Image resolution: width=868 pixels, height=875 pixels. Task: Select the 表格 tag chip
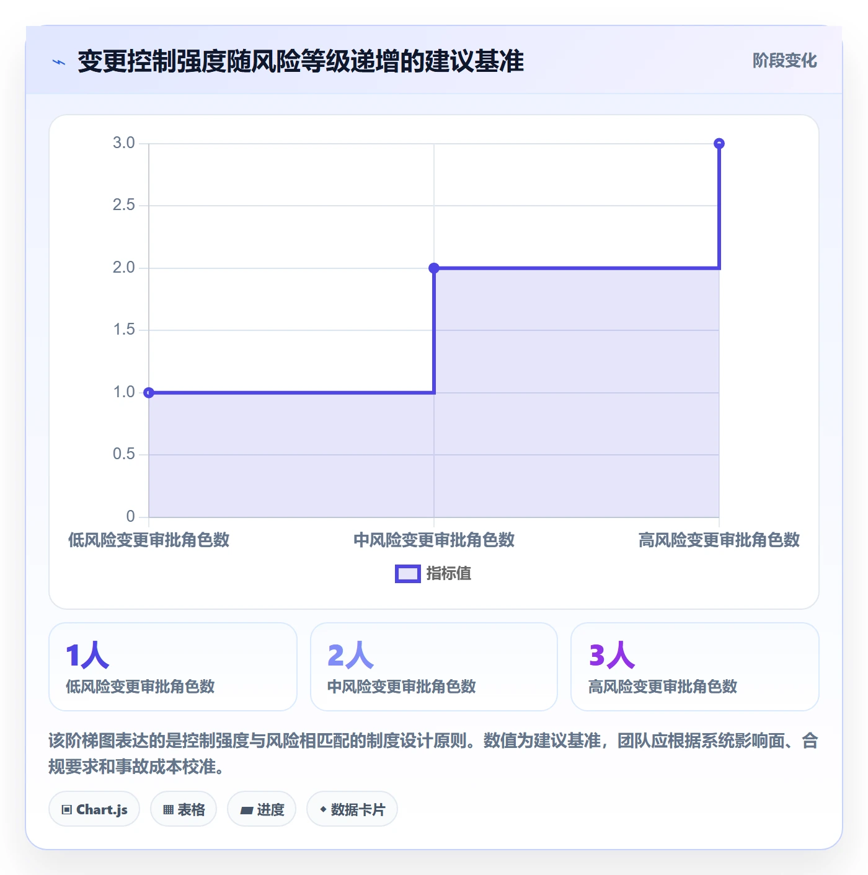click(x=184, y=809)
